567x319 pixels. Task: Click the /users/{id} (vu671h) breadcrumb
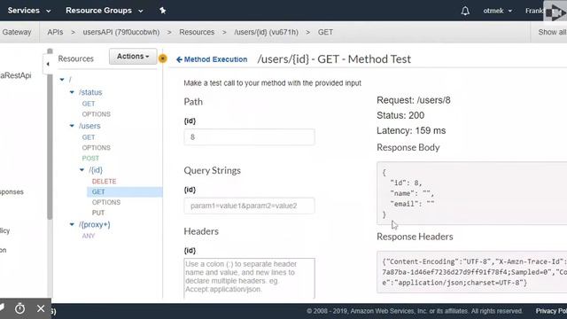tap(266, 32)
